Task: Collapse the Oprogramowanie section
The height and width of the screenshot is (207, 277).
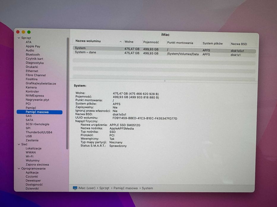Action: (x=19, y=169)
